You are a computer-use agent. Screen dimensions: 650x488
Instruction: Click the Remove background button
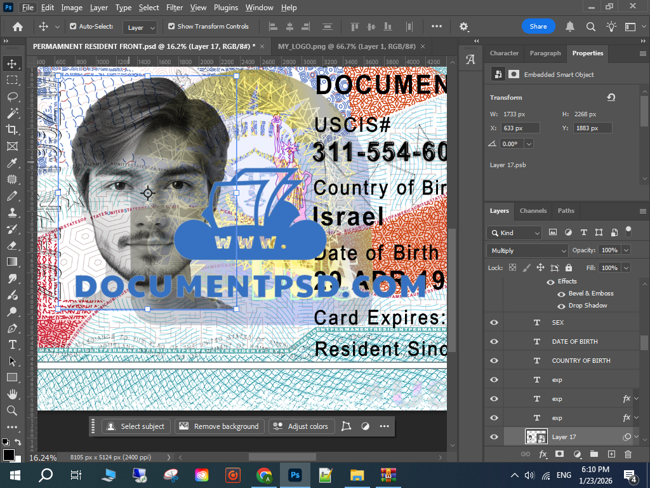pyautogui.click(x=220, y=426)
